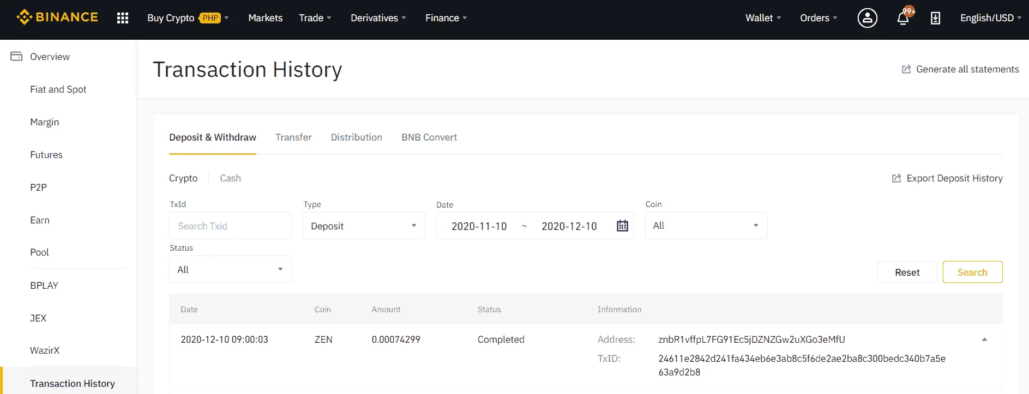Open the English/USD language selector
1029x394 pixels.
point(991,18)
